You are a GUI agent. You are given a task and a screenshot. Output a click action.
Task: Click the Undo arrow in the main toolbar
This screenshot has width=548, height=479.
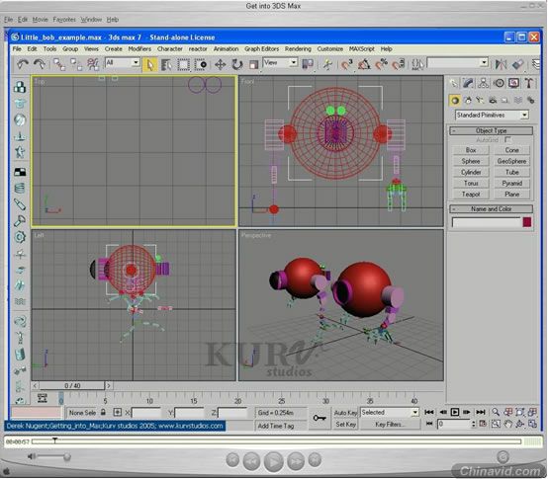click(23, 64)
